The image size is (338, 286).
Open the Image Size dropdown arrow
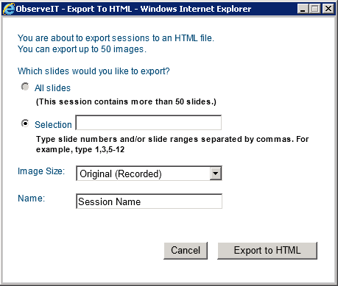point(216,174)
